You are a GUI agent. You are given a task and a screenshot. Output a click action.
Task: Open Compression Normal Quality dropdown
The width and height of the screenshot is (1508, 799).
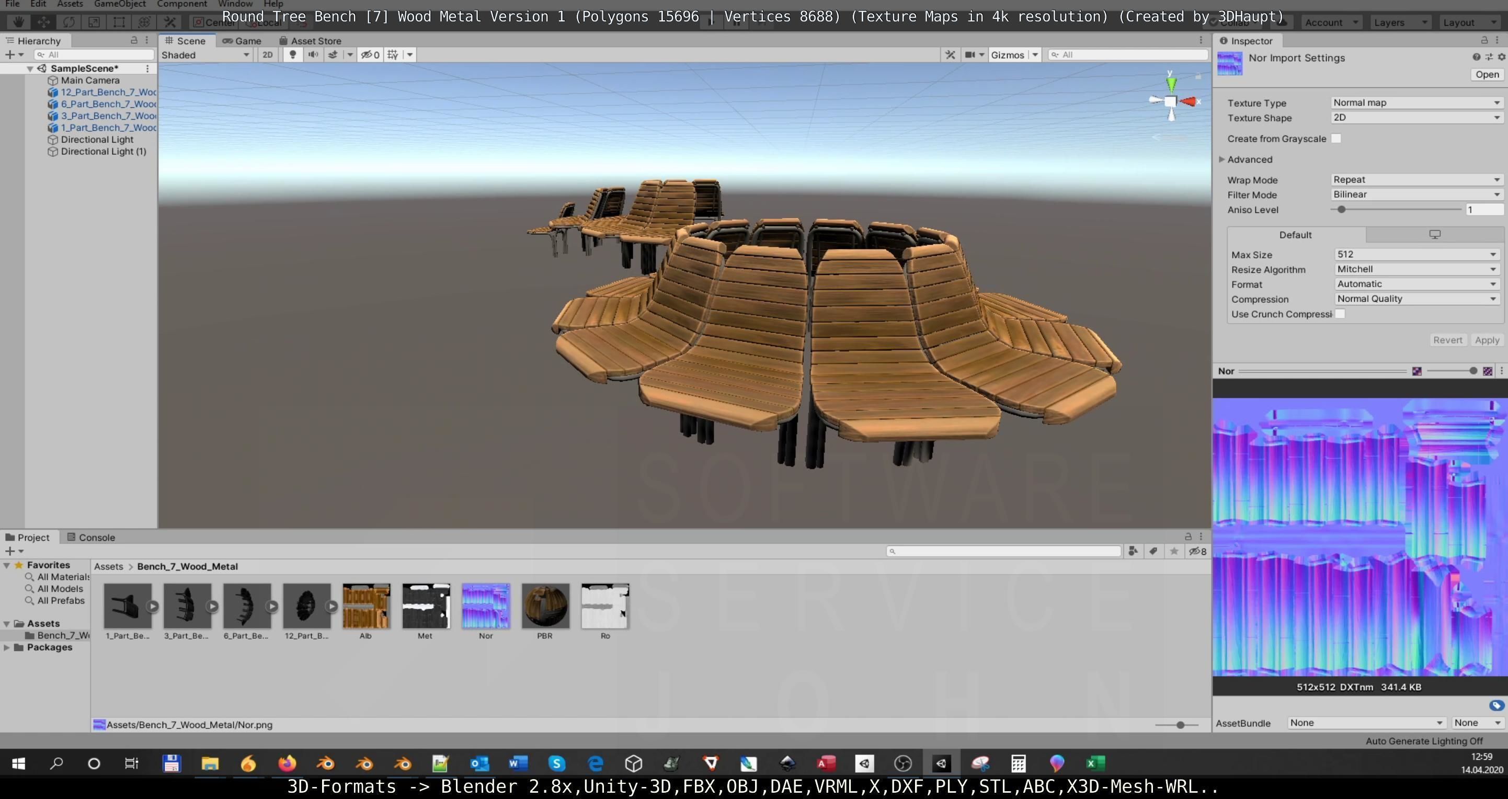(1416, 299)
